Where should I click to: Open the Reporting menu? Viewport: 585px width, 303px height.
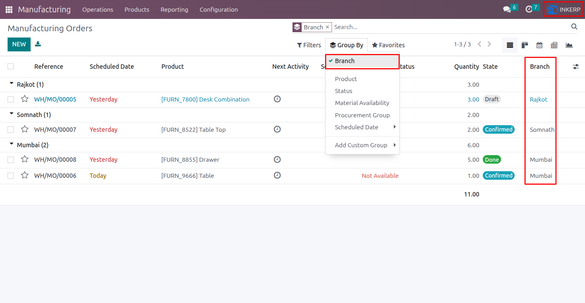[174, 9]
